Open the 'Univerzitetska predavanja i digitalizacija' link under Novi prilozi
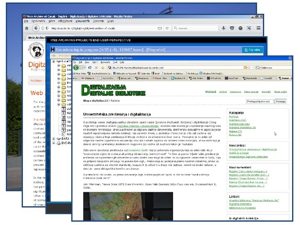300x225 pixels. pos(253,150)
